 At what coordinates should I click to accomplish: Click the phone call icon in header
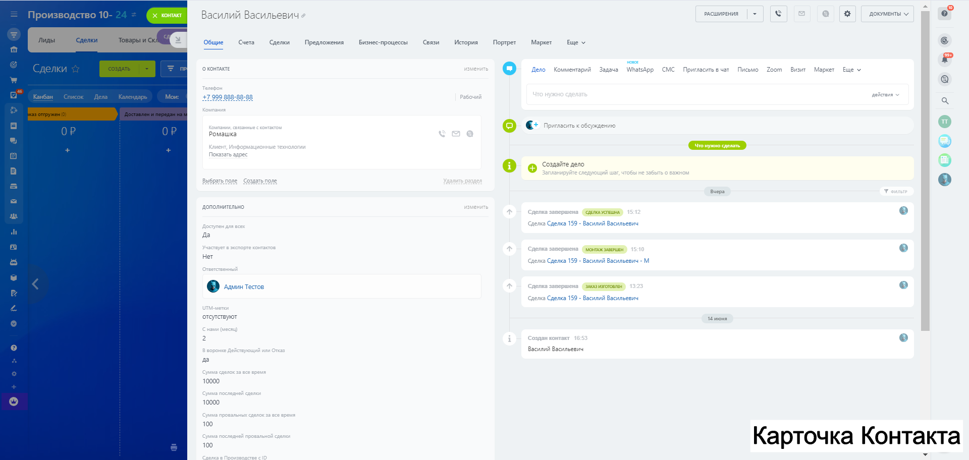(x=778, y=14)
